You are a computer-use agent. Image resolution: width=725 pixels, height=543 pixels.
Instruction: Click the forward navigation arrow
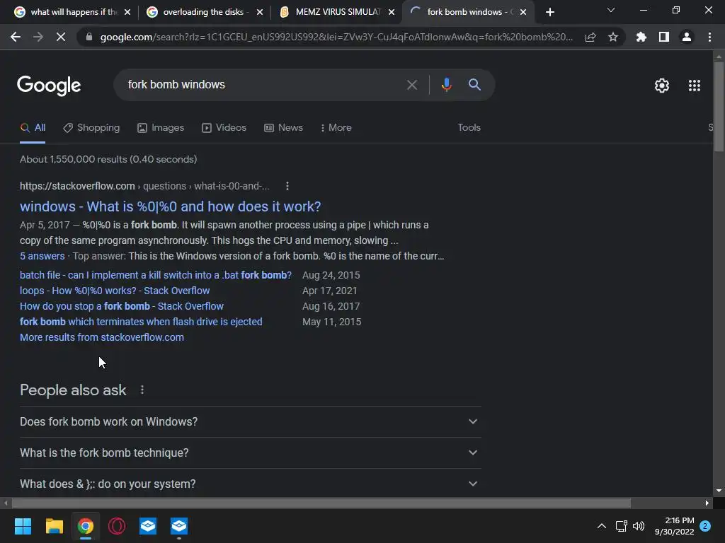38,37
